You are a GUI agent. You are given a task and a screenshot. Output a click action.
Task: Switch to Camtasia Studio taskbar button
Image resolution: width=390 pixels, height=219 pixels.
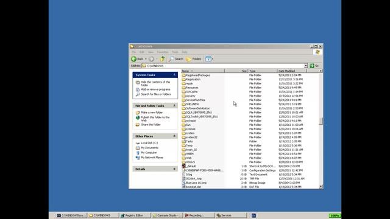167,215
